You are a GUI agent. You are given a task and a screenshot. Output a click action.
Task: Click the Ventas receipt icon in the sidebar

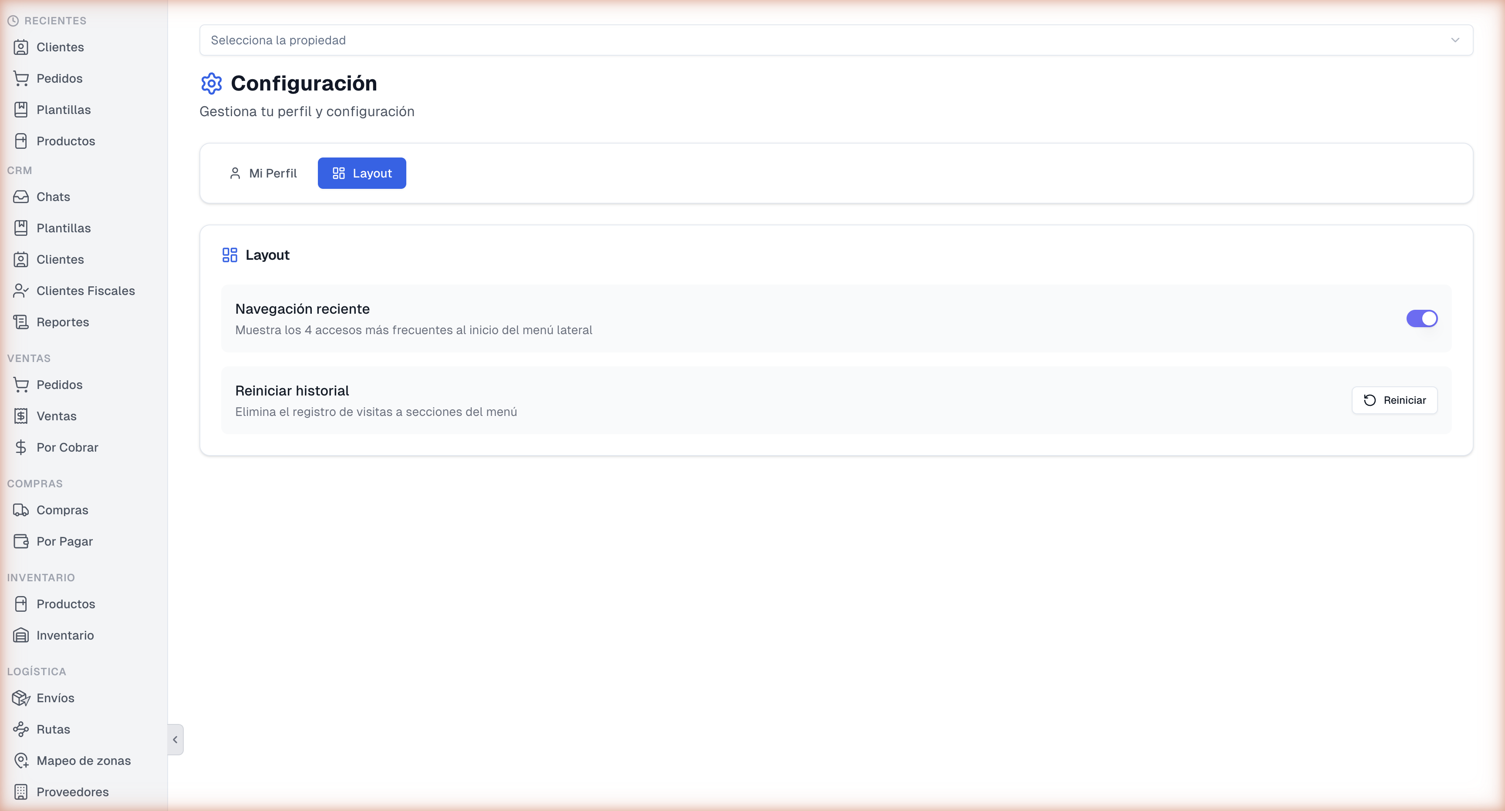pyautogui.click(x=21, y=416)
